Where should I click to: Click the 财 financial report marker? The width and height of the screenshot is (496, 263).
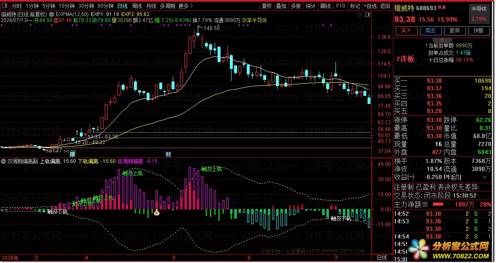[x=168, y=154]
